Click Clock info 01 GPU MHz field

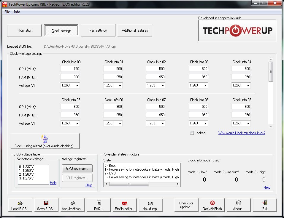[113, 69]
